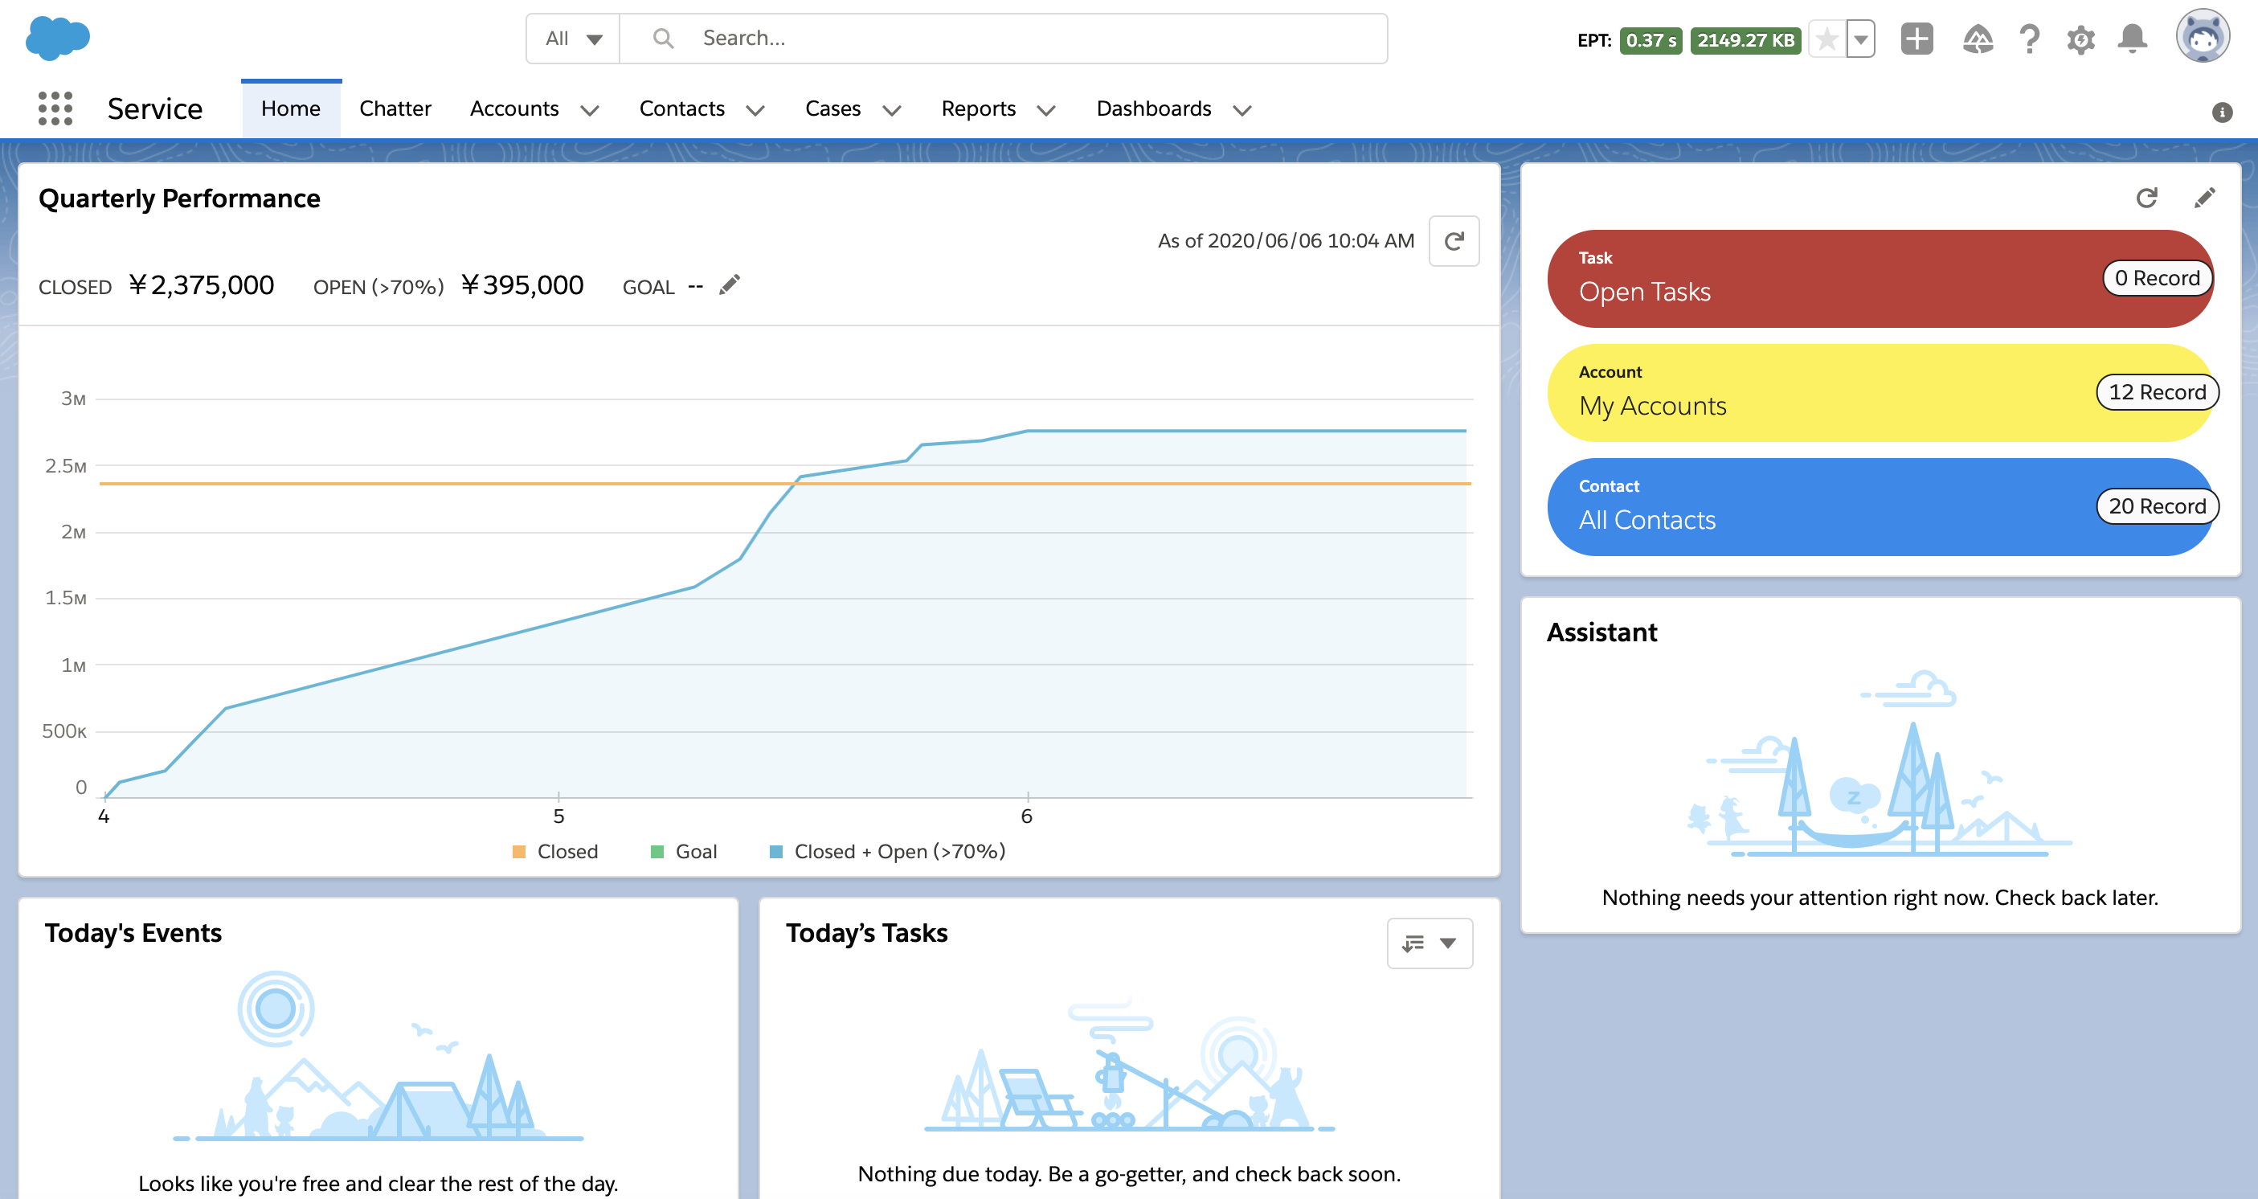
Task: Open the Help question mark icon
Action: (2029, 39)
